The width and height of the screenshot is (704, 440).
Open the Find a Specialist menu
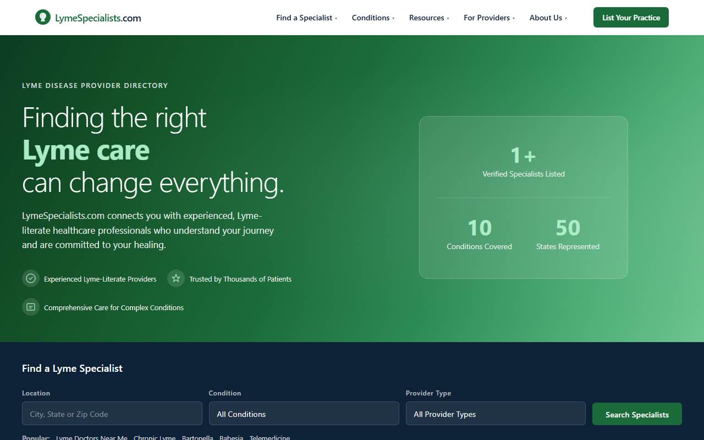[307, 18]
